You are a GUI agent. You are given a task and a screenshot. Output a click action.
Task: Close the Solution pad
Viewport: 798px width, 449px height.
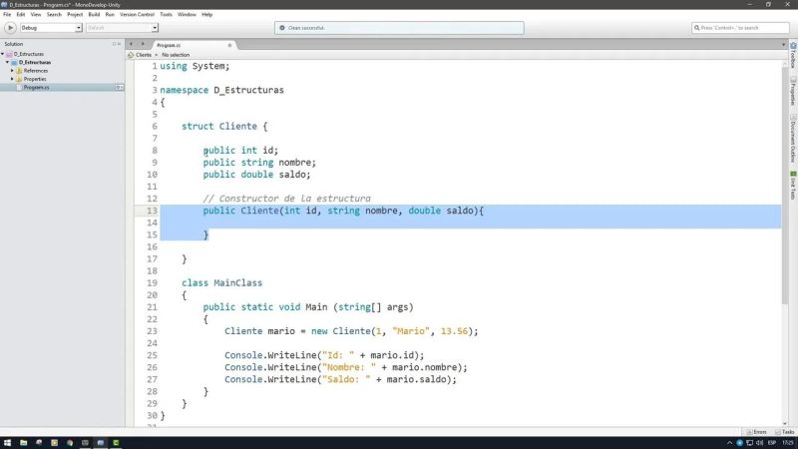120,44
